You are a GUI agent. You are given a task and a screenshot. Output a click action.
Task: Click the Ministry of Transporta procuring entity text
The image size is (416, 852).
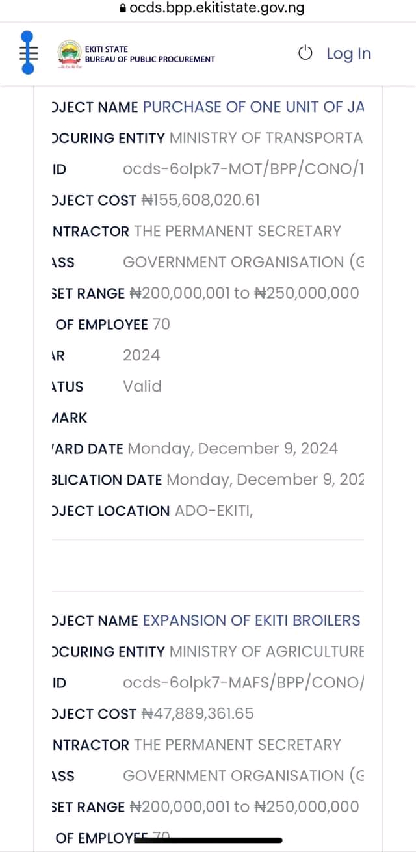266,138
